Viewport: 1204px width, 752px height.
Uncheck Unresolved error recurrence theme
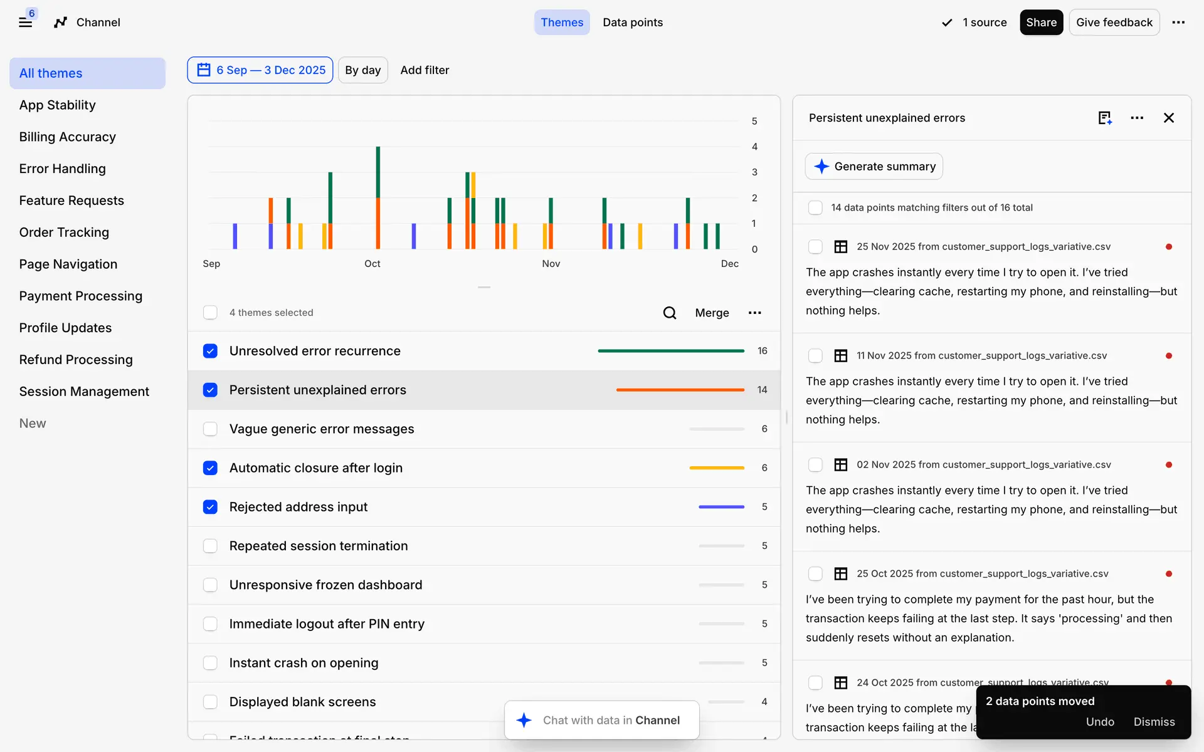click(210, 351)
